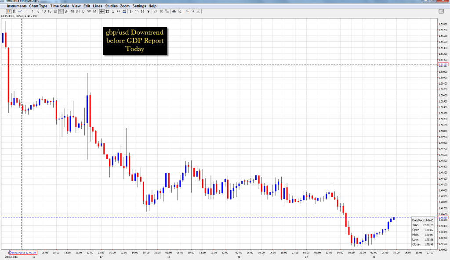Click the delete lines X icon

[161, 11]
